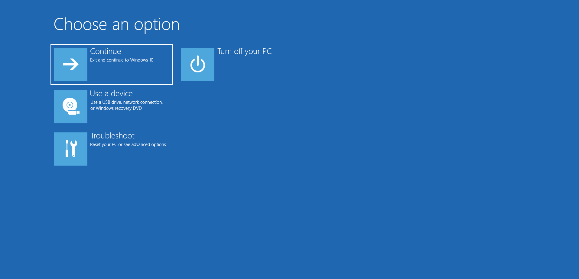This screenshot has height=279, width=579.
Task: Click the wrench and screwdriver Troubleshoot icon
Action: [x=70, y=149]
